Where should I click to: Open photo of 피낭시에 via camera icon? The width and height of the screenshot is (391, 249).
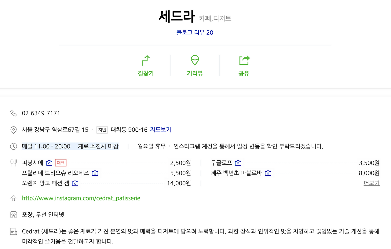(49, 163)
